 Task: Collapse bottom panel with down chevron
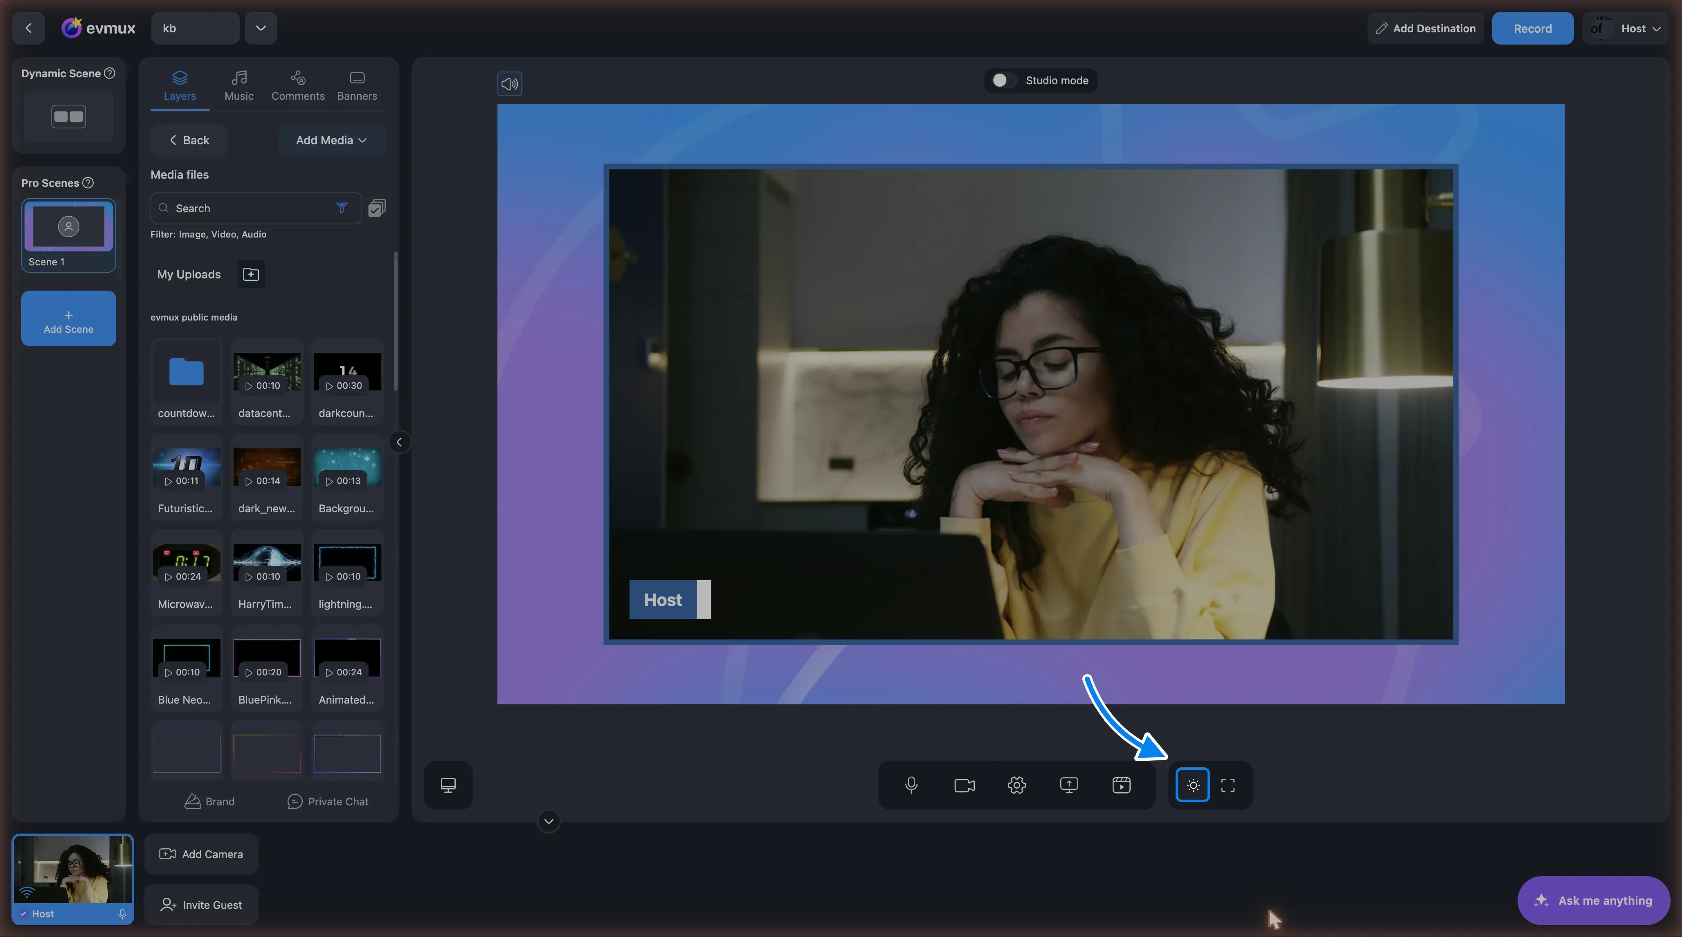tap(549, 821)
